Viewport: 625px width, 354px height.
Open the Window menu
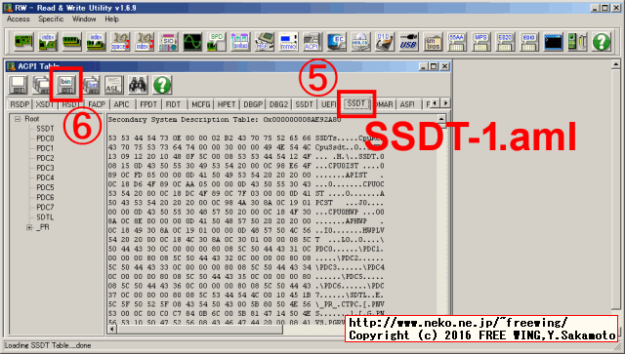pyautogui.click(x=84, y=19)
